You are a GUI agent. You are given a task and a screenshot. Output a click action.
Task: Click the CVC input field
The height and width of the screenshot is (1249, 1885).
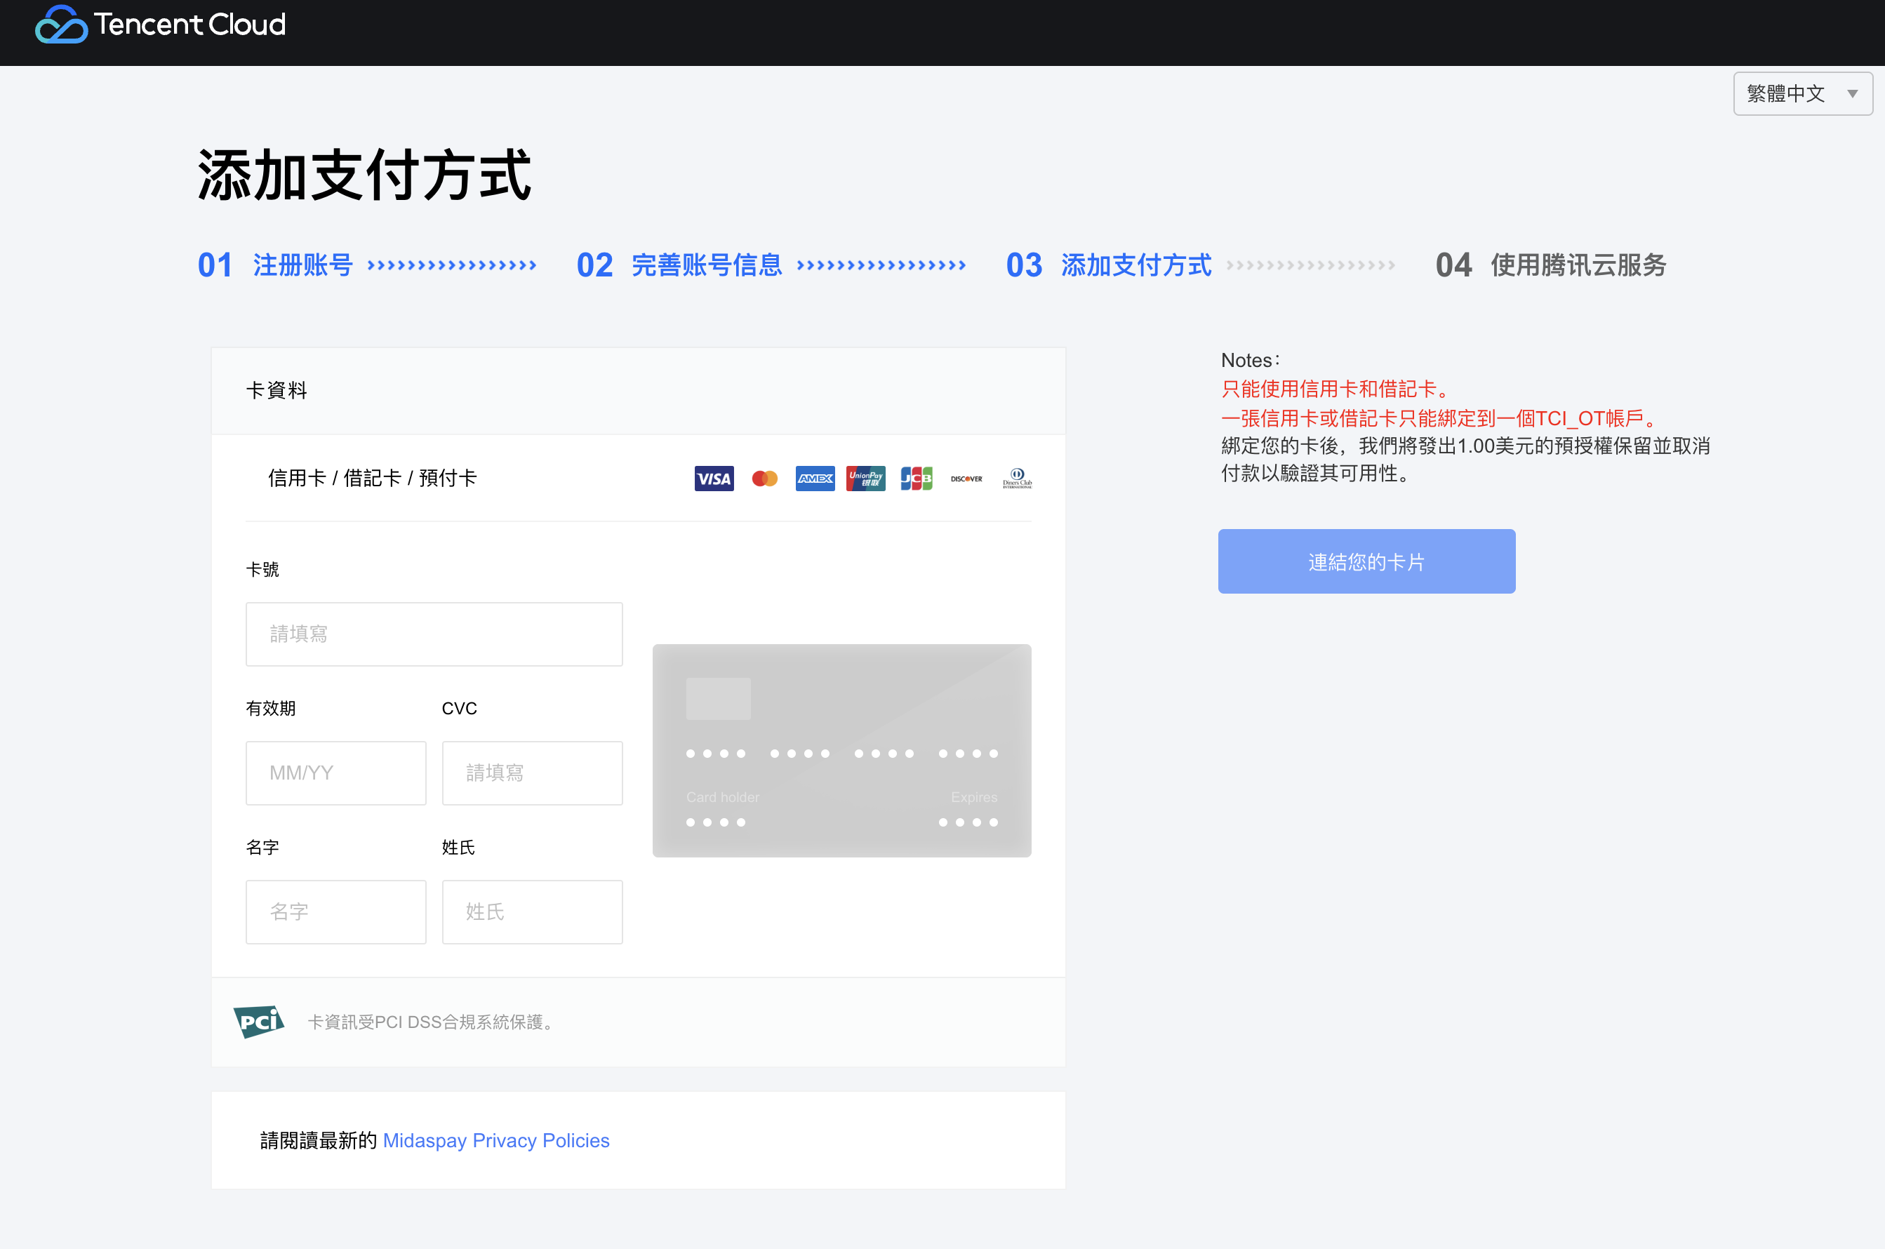pyautogui.click(x=531, y=773)
